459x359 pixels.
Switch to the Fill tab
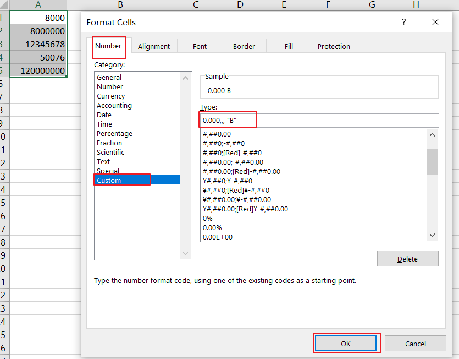click(288, 46)
